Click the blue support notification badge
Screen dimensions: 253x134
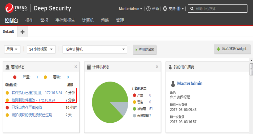[178, 9]
